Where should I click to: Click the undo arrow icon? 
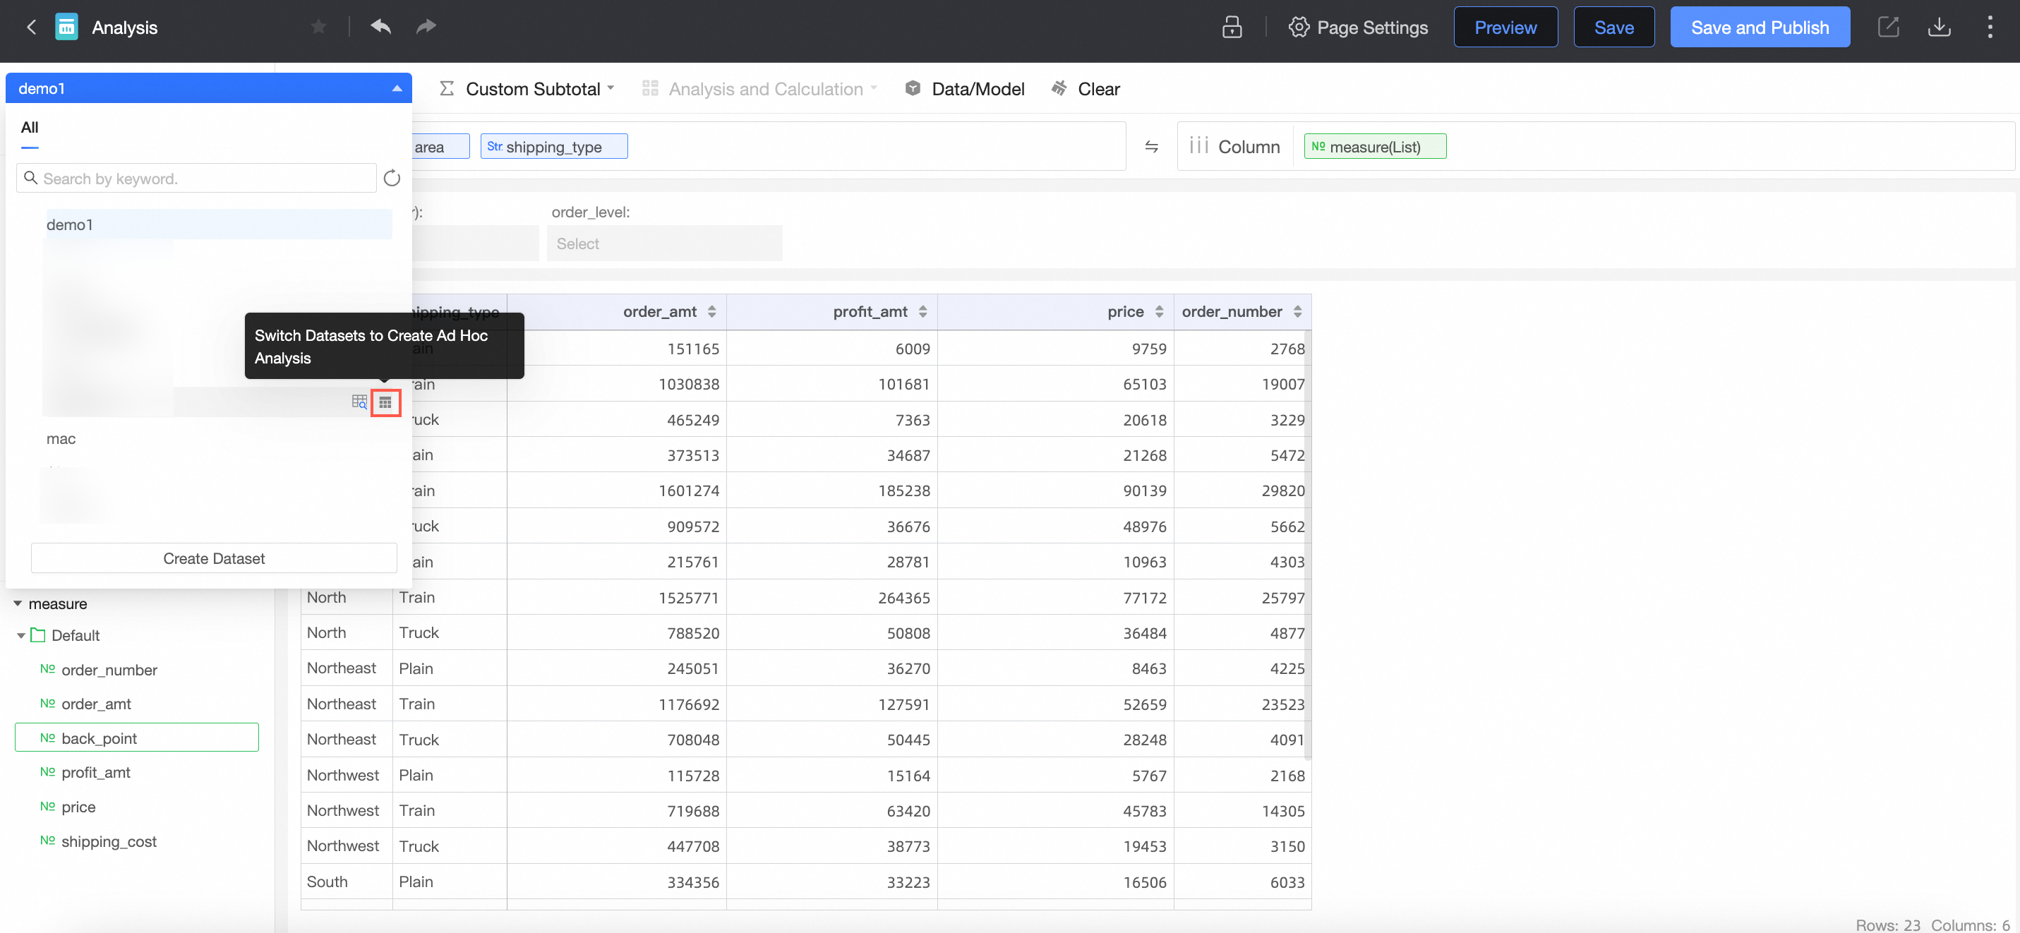coord(380,28)
